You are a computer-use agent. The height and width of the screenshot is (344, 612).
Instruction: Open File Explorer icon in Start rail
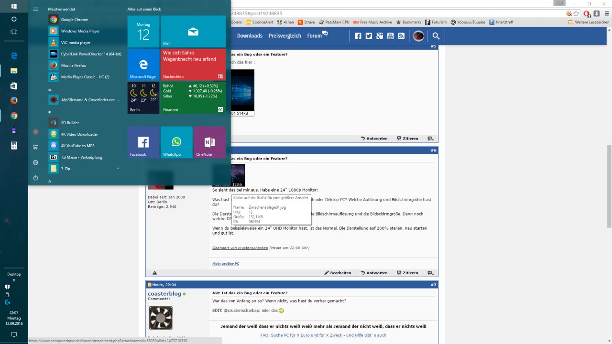35,147
